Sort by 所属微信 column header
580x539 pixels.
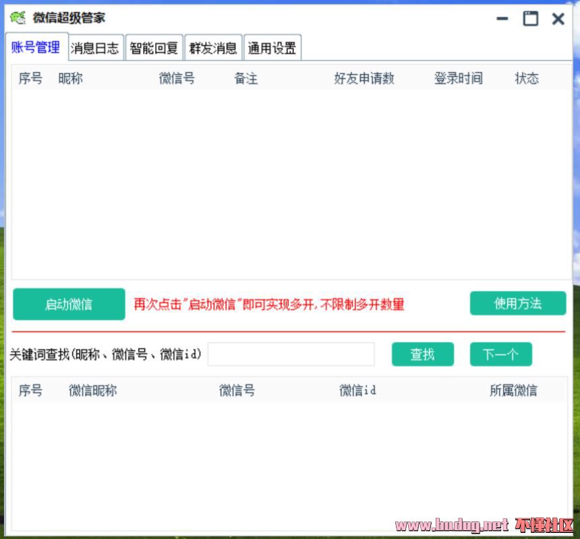[513, 390]
